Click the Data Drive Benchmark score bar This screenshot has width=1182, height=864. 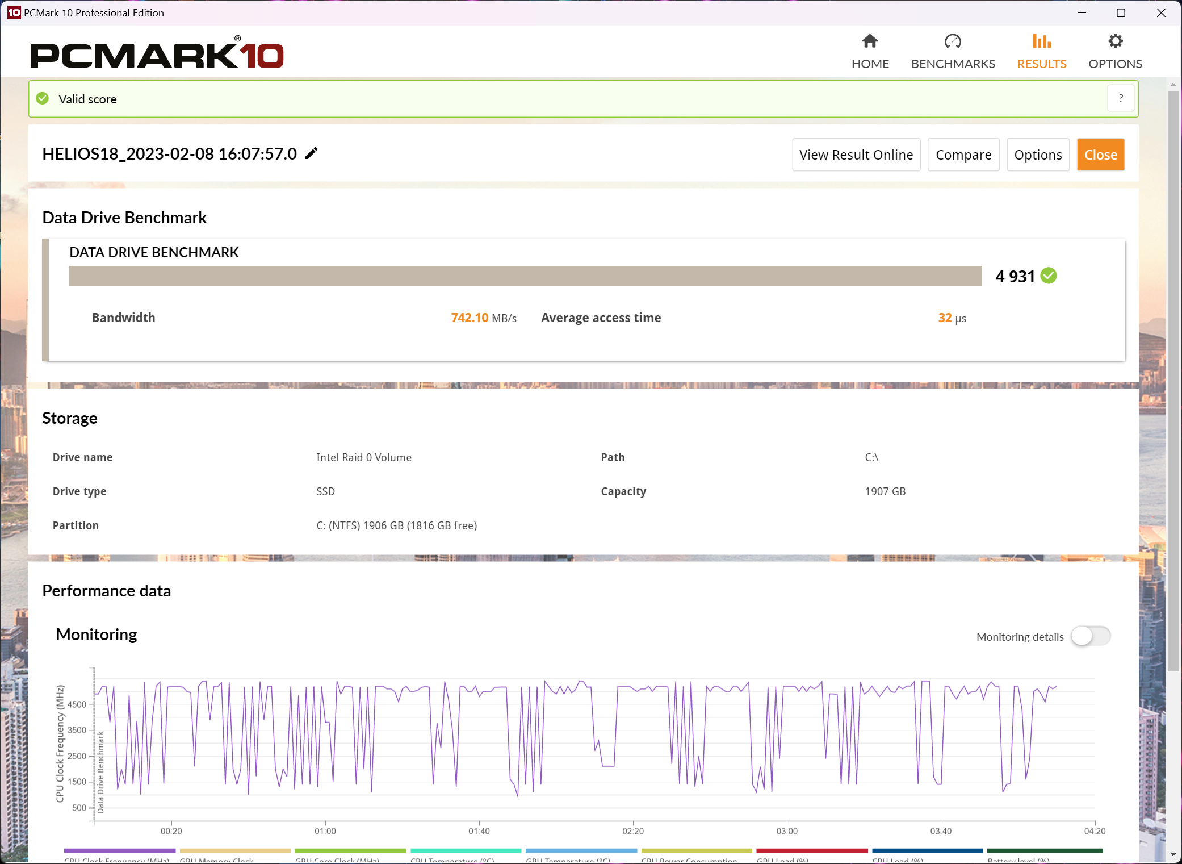(525, 276)
